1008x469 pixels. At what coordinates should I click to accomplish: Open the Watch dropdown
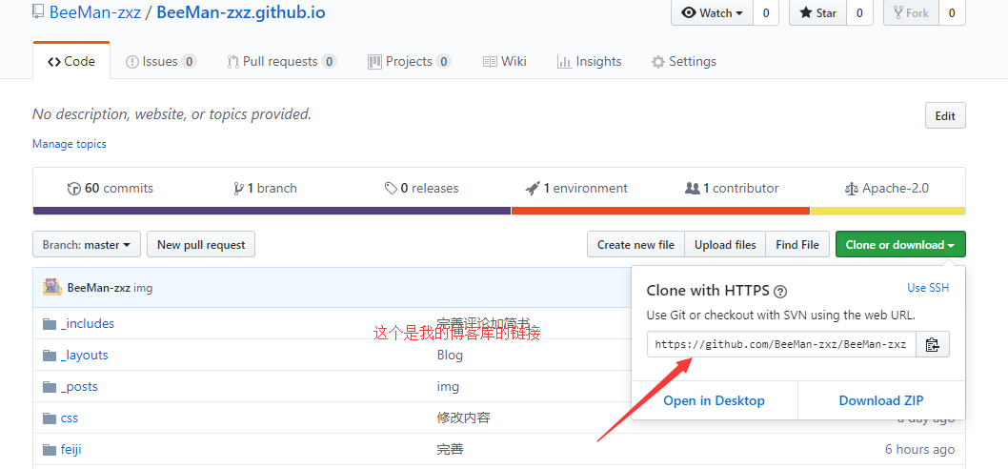712,12
